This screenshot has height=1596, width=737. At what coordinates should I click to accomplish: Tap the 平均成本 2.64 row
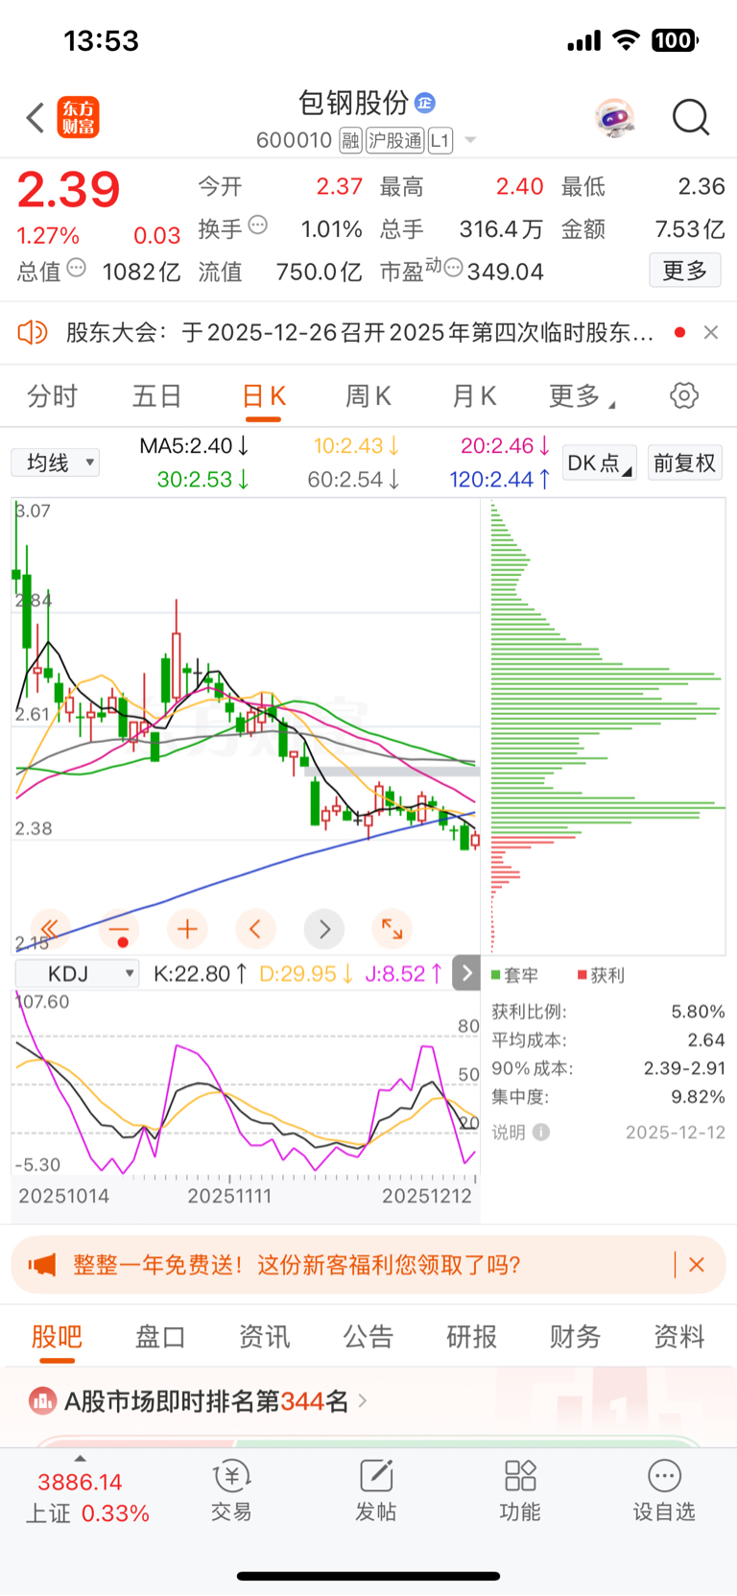coord(608,1040)
